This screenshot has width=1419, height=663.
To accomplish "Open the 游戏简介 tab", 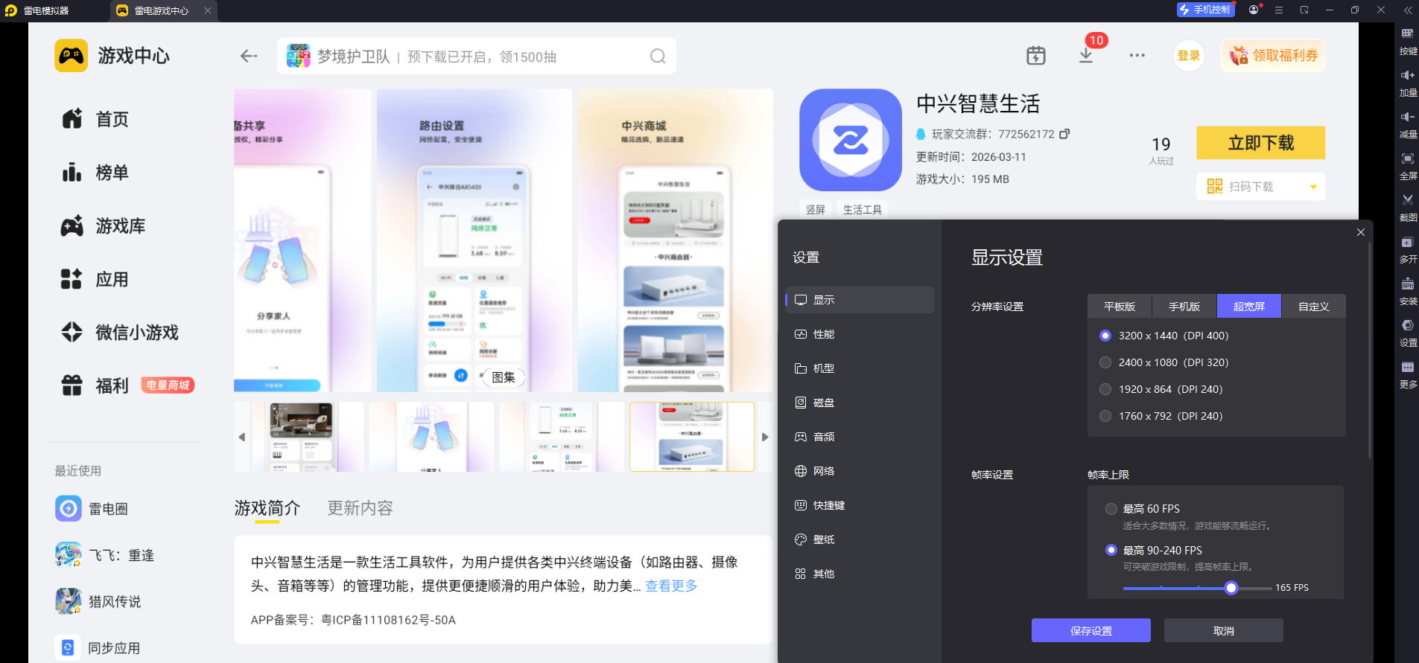I will click(267, 508).
